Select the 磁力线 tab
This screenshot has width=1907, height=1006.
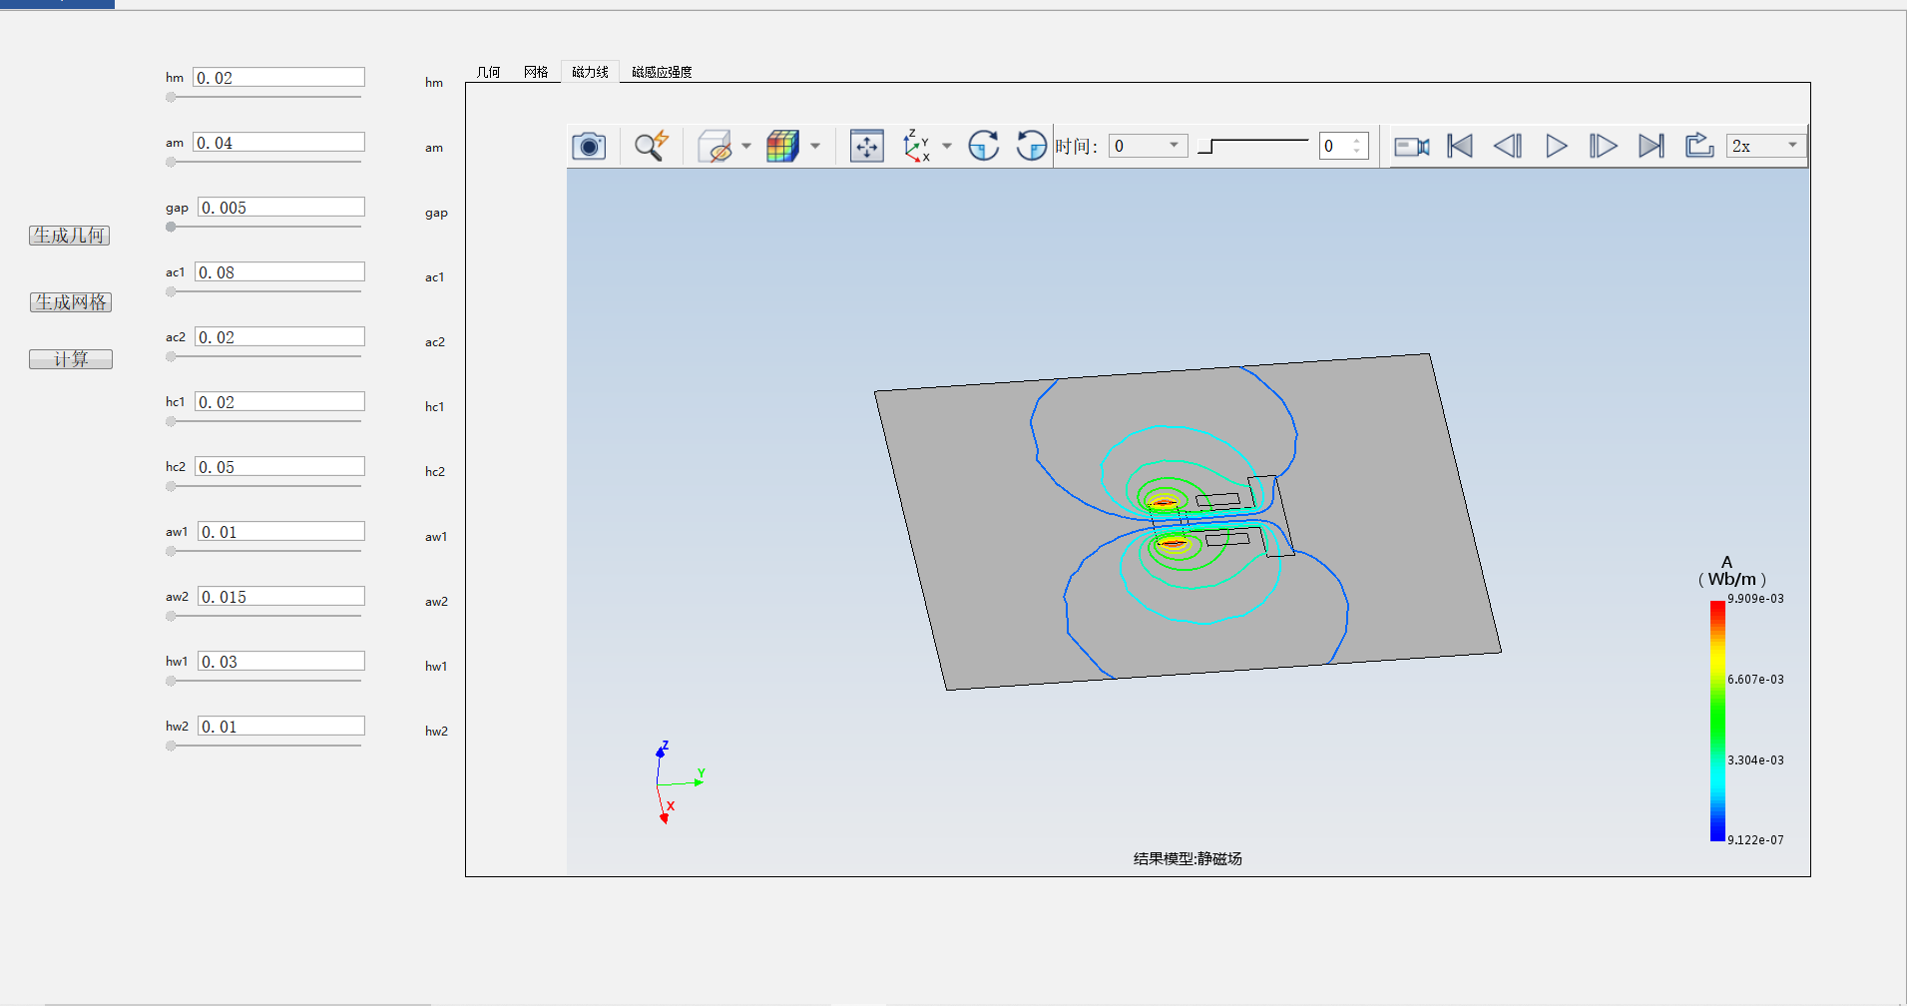[590, 72]
